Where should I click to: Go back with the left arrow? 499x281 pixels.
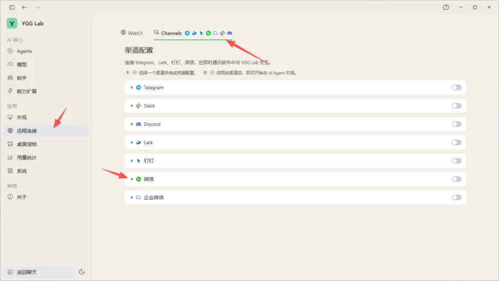tap(24, 7)
